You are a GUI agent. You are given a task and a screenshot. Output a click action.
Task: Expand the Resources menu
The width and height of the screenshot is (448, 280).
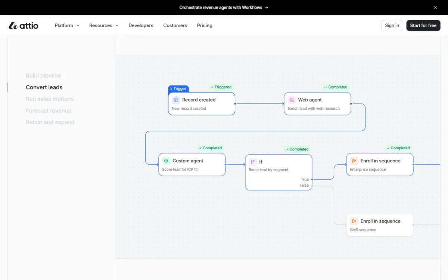[104, 25]
